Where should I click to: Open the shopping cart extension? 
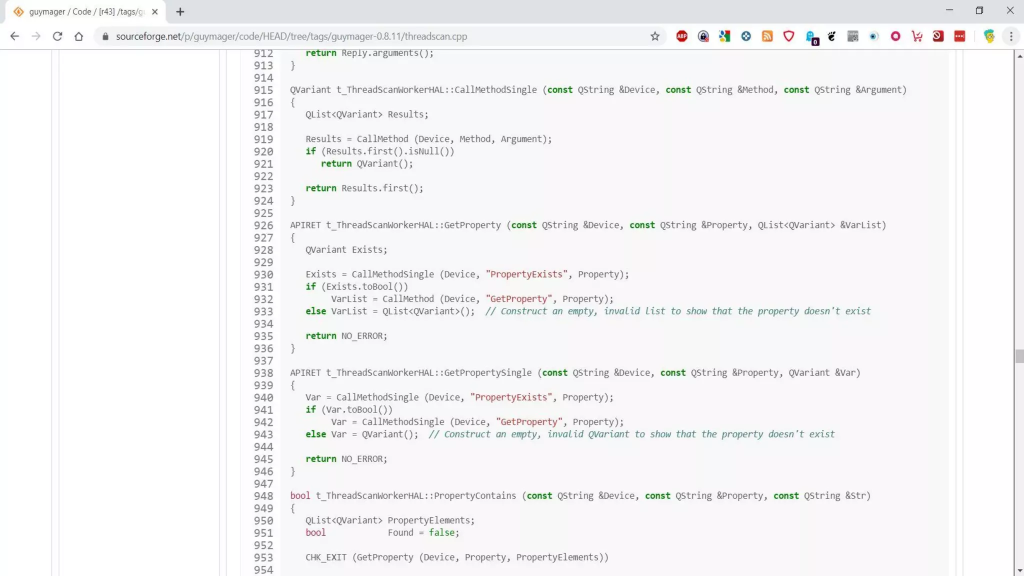pos(916,36)
